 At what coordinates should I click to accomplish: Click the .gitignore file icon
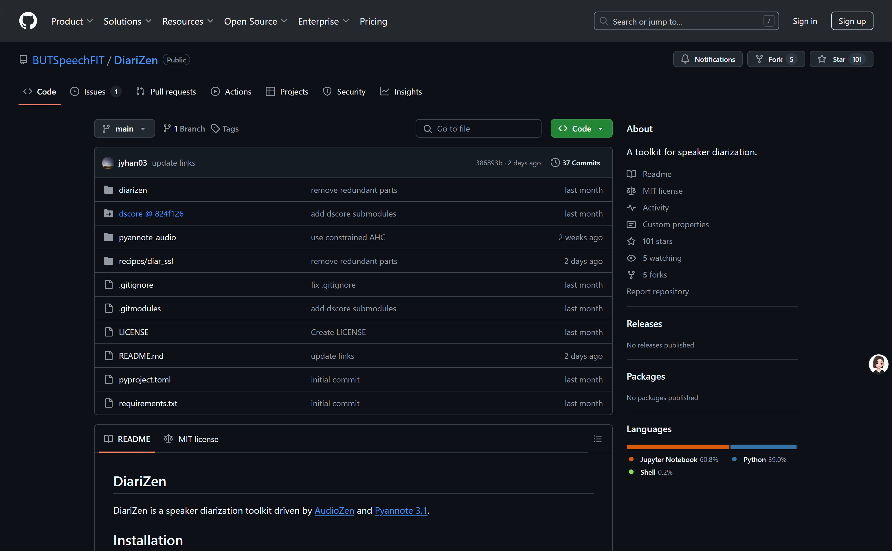pos(109,285)
